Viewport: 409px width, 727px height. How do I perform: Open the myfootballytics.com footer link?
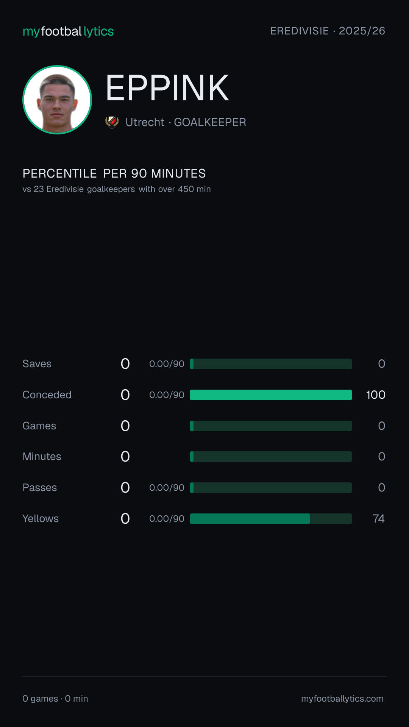point(342,699)
